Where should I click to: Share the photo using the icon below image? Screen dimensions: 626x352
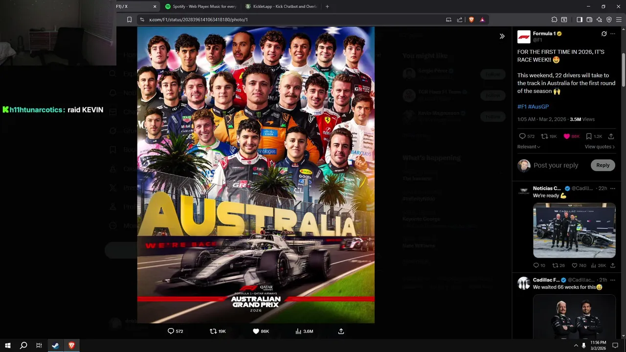[x=341, y=331]
